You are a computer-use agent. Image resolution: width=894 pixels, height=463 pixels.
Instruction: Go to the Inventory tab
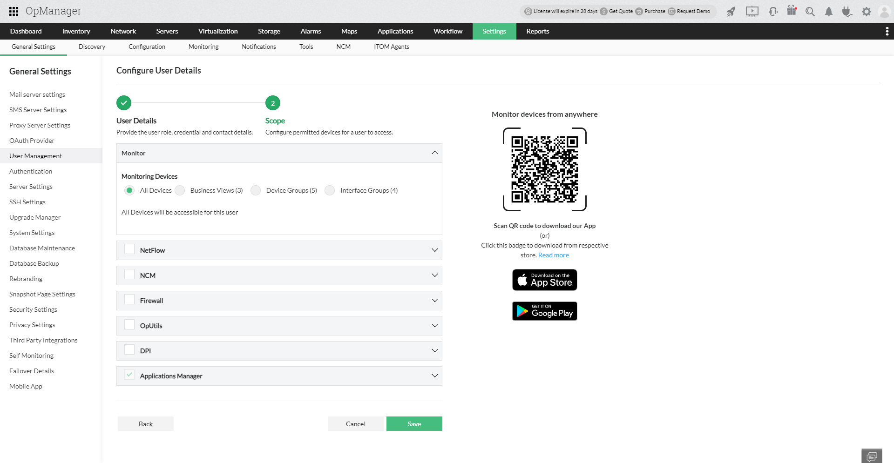(76, 31)
